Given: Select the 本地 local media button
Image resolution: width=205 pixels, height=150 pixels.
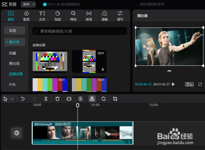Looking at the screenshot, I should 15,30.
